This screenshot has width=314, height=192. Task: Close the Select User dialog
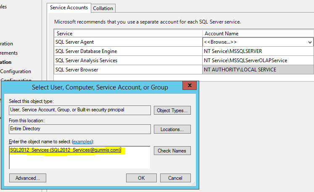tap(190, 85)
